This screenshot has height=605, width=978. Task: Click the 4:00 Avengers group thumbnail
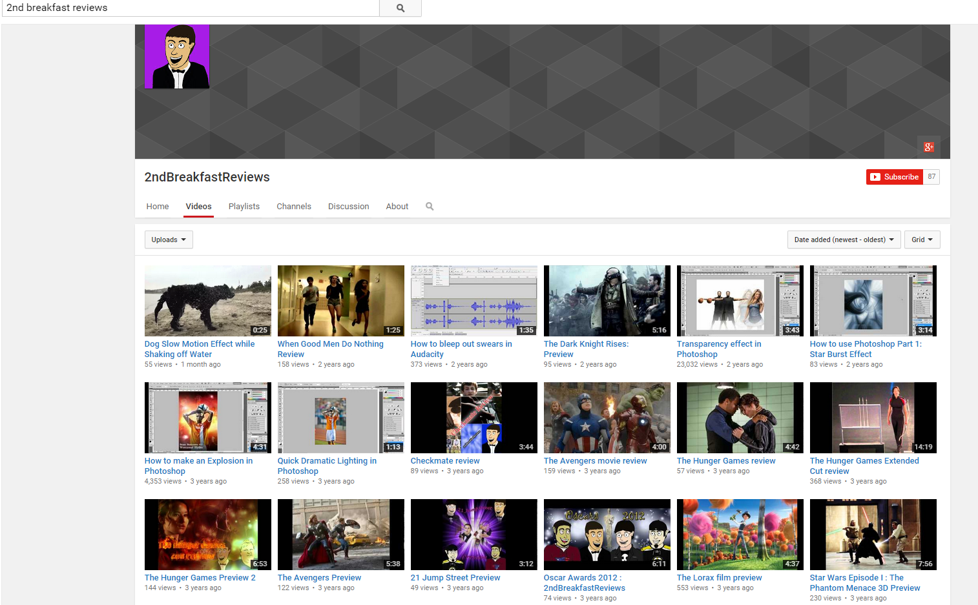(x=607, y=418)
